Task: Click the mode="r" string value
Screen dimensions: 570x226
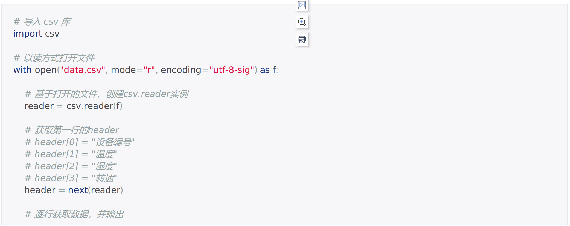Action: click(x=149, y=70)
